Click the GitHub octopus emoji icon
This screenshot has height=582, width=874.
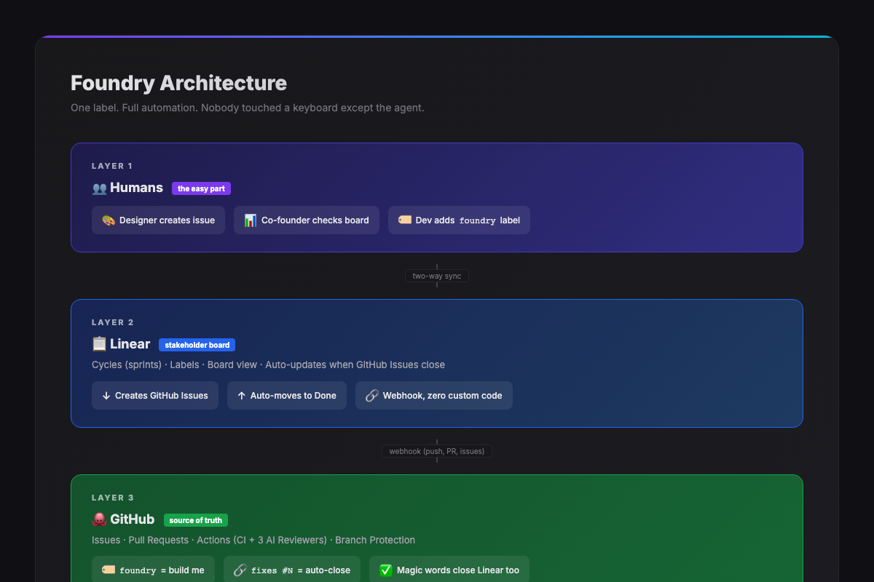(x=99, y=519)
